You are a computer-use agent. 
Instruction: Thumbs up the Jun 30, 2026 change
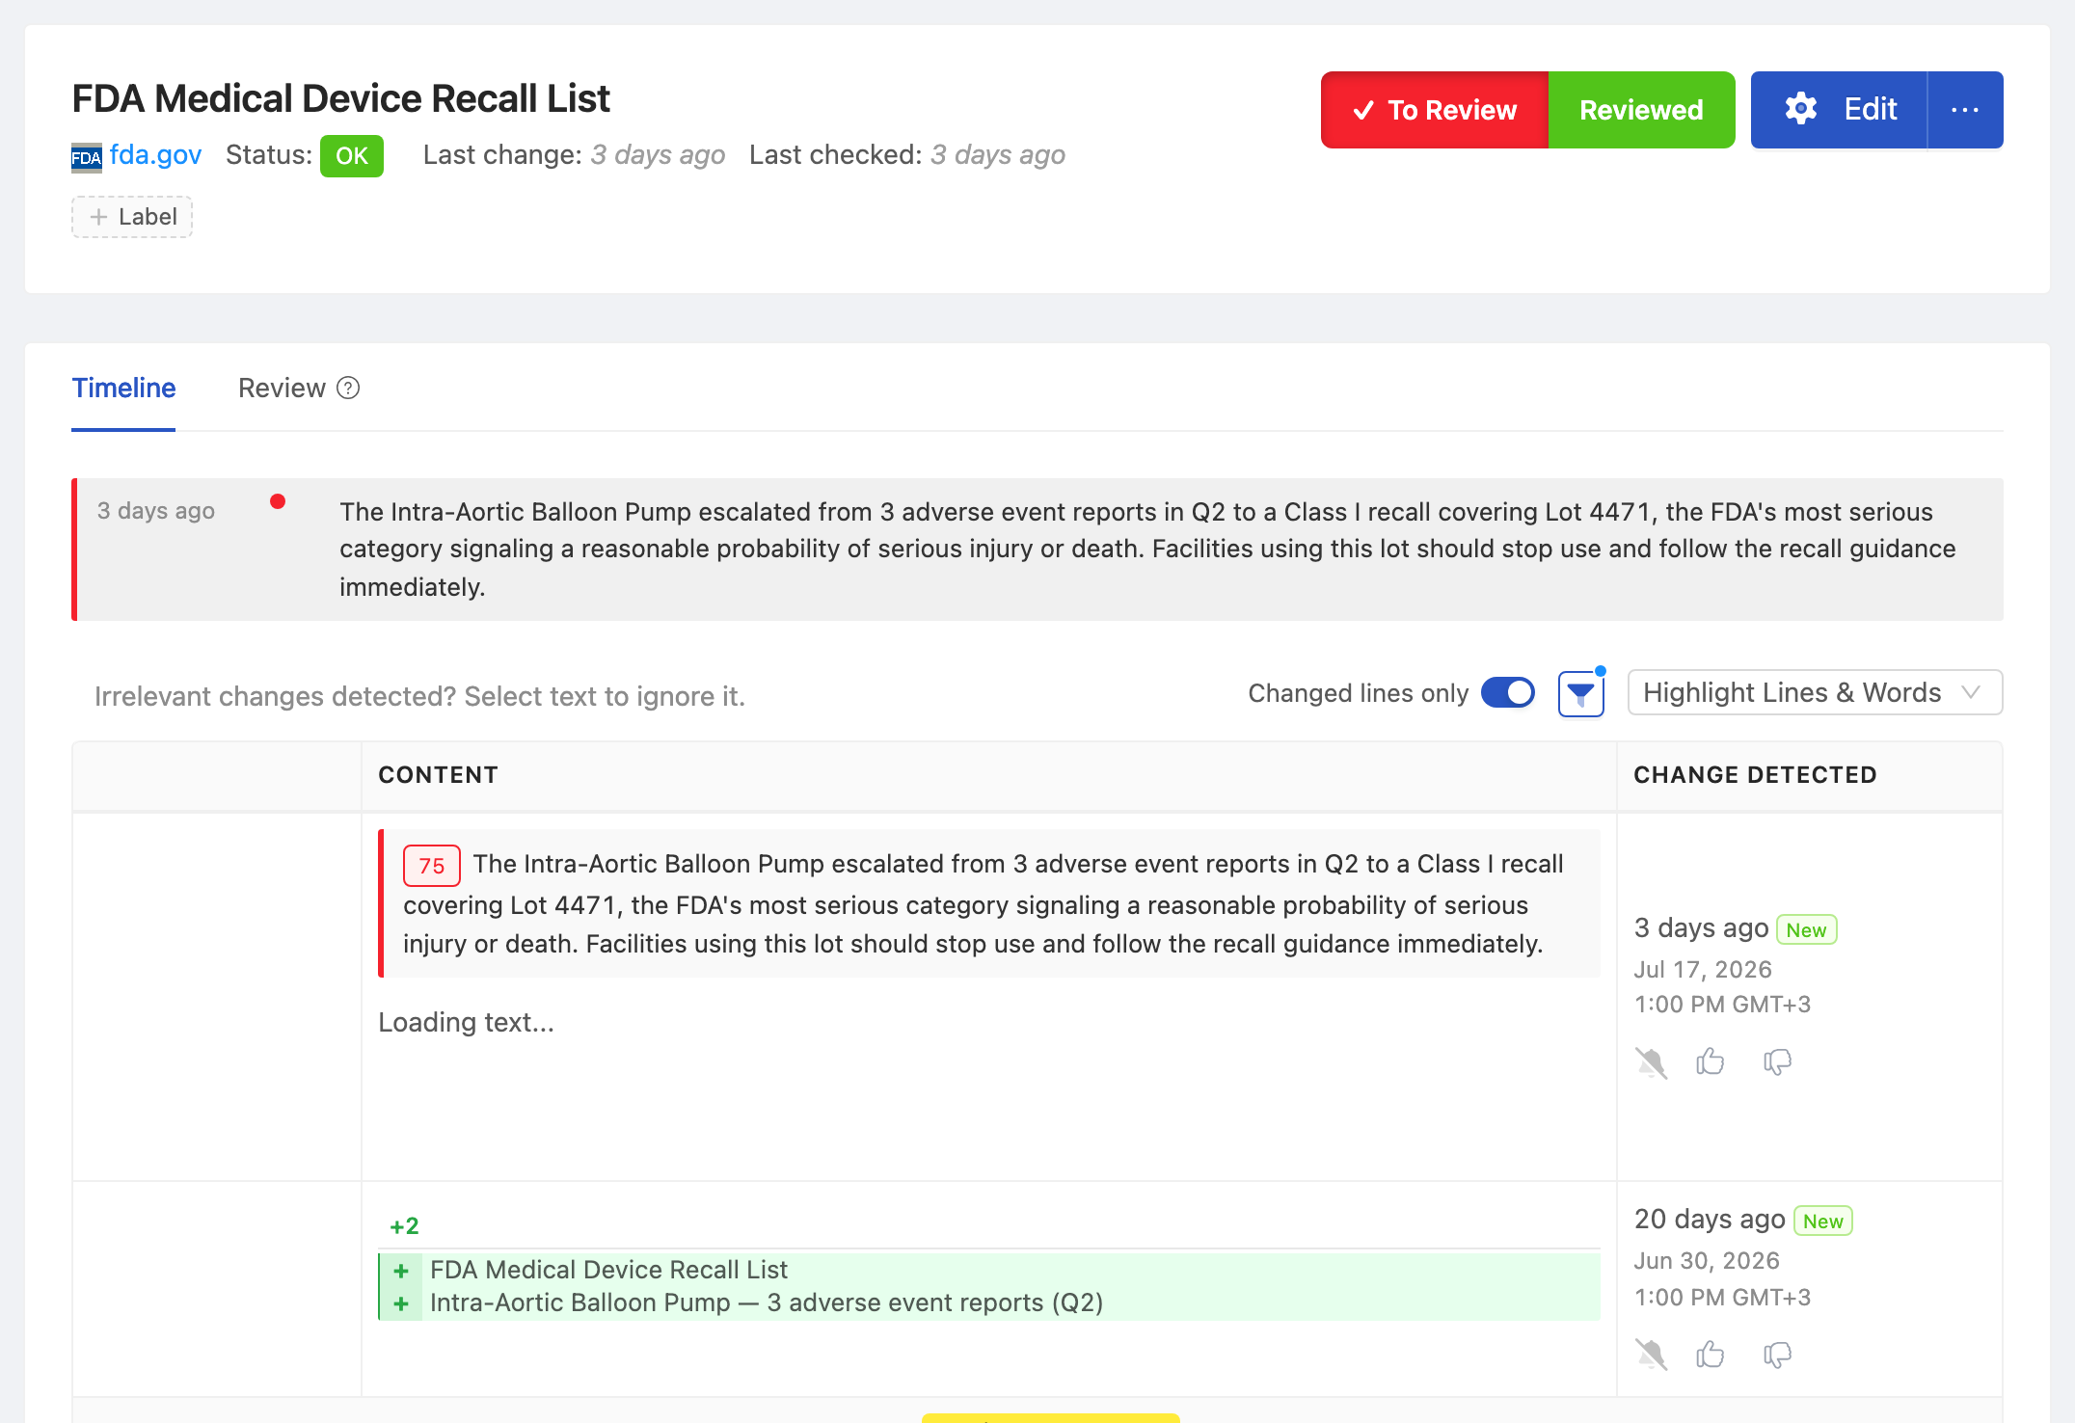(1711, 1355)
